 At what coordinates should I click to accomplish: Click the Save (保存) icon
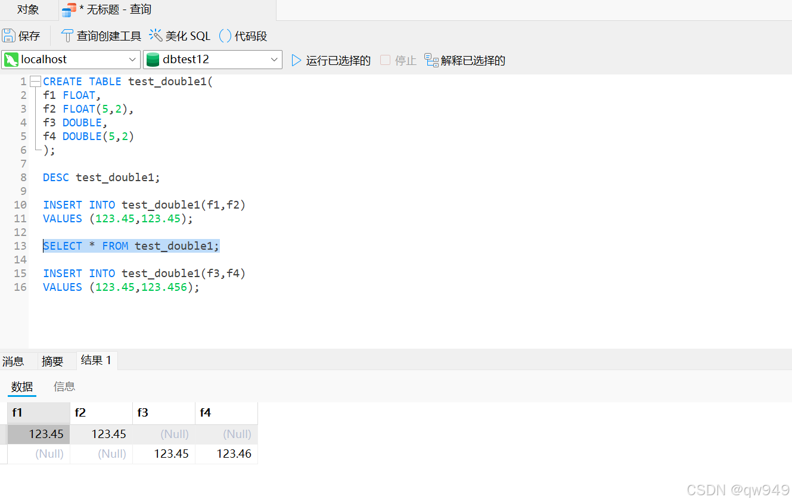8,36
